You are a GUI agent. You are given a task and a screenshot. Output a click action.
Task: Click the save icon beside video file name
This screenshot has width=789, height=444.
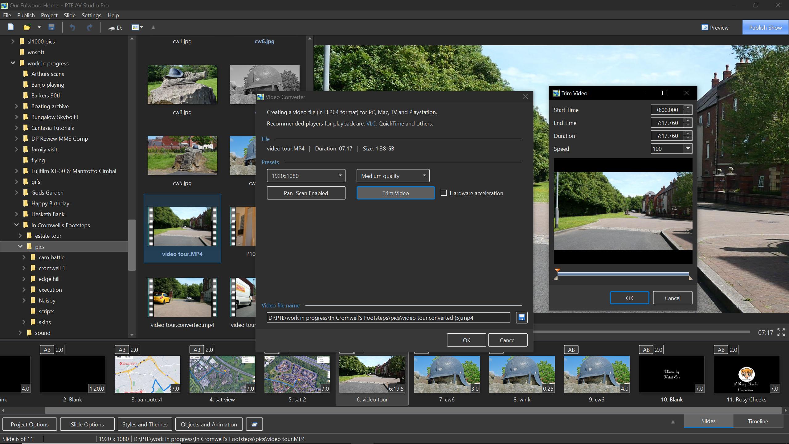(x=521, y=318)
